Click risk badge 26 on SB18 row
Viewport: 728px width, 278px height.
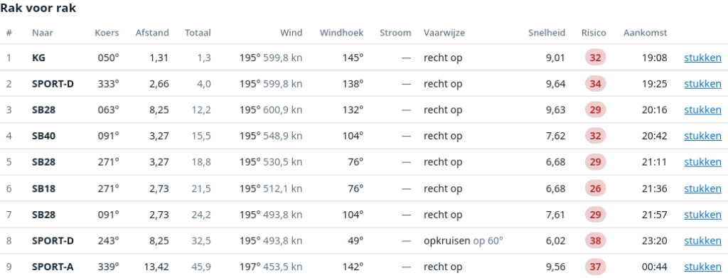tap(595, 188)
